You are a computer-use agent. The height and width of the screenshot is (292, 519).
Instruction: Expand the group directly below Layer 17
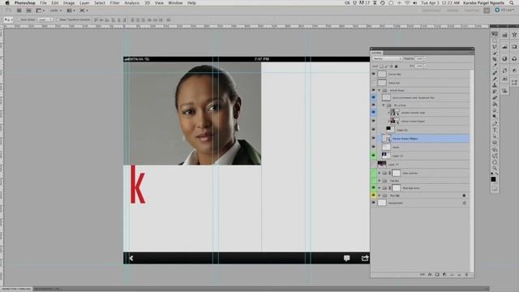(x=380, y=173)
